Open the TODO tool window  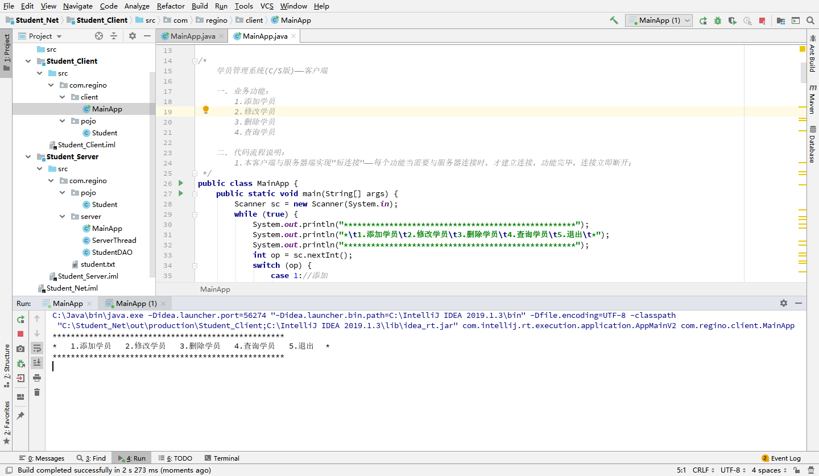click(x=176, y=458)
